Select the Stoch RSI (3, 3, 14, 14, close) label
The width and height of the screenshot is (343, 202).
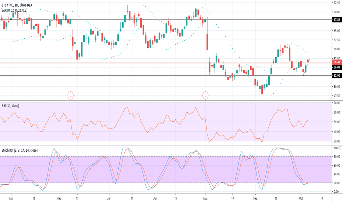20,150
